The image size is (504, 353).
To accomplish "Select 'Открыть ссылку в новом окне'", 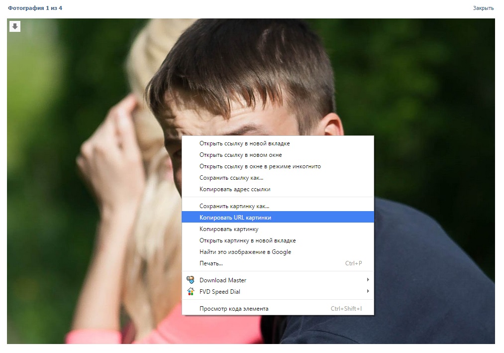I will (278, 155).
